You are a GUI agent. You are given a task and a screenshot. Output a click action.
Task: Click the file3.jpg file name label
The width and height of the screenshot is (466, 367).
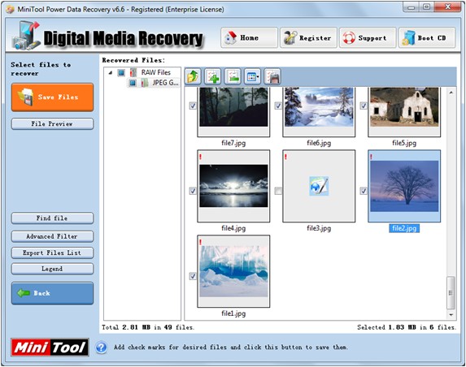(x=319, y=228)
